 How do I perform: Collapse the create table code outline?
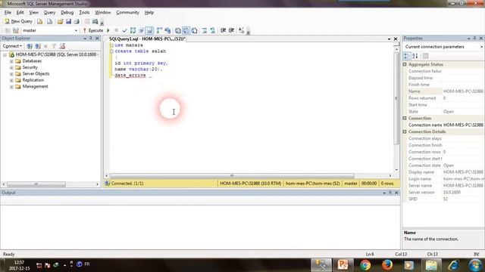pos(111,51)
